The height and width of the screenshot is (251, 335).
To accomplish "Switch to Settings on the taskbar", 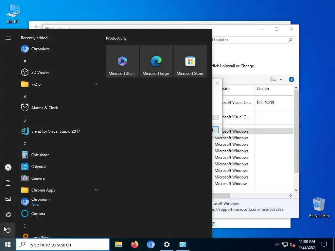I will click(167, 244).
